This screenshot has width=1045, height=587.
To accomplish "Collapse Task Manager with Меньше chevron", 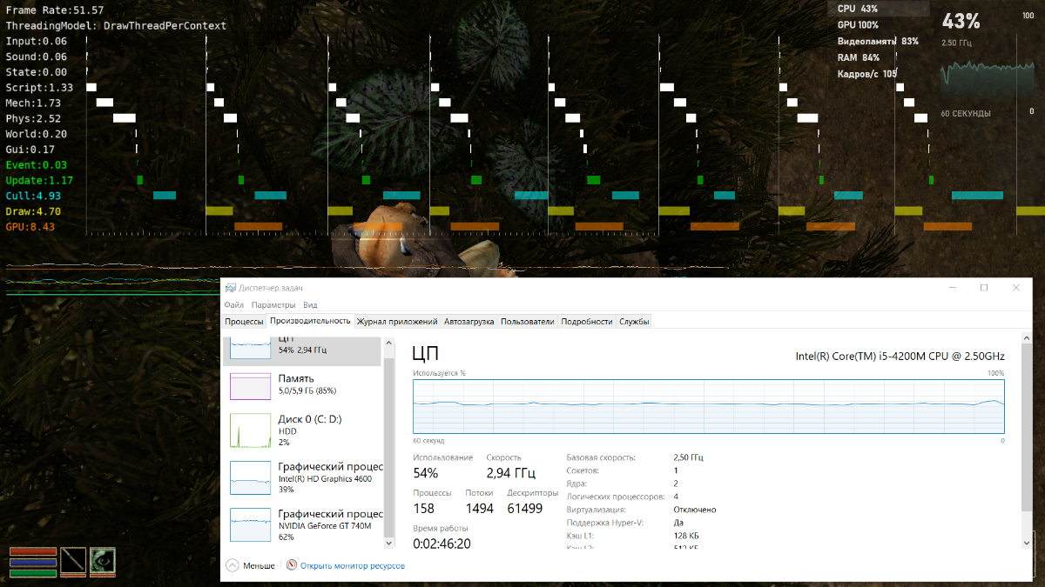I will 233,565.
